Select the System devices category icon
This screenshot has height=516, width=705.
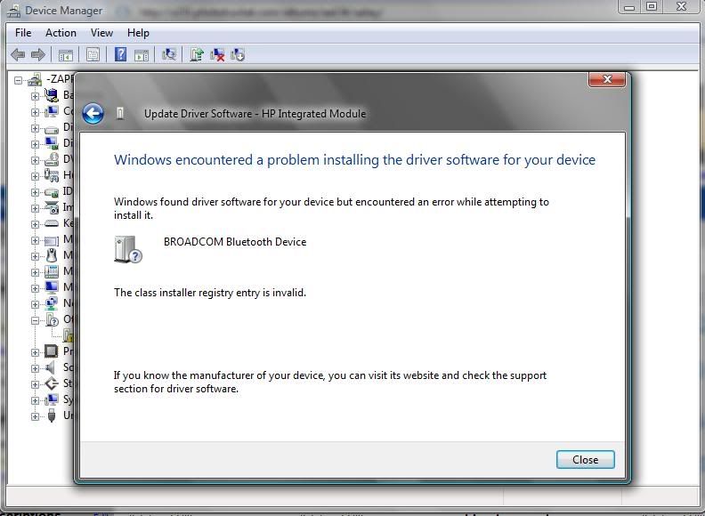coord(52,399)
